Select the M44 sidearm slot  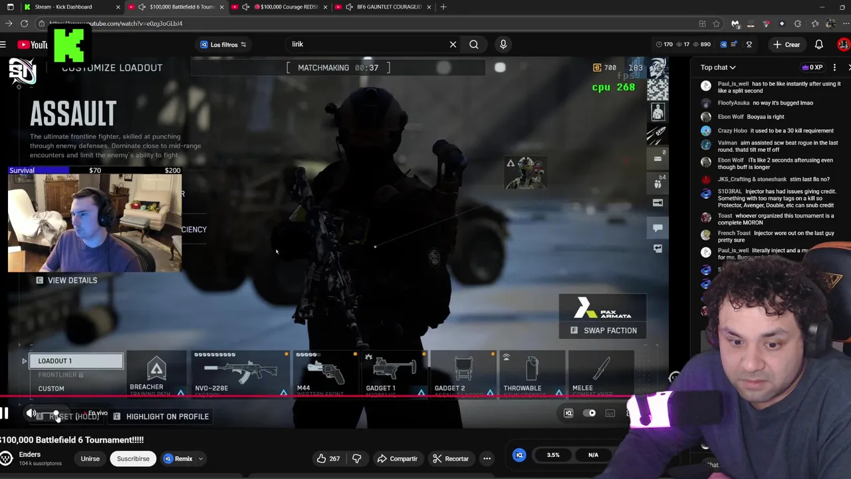[326, 375]
